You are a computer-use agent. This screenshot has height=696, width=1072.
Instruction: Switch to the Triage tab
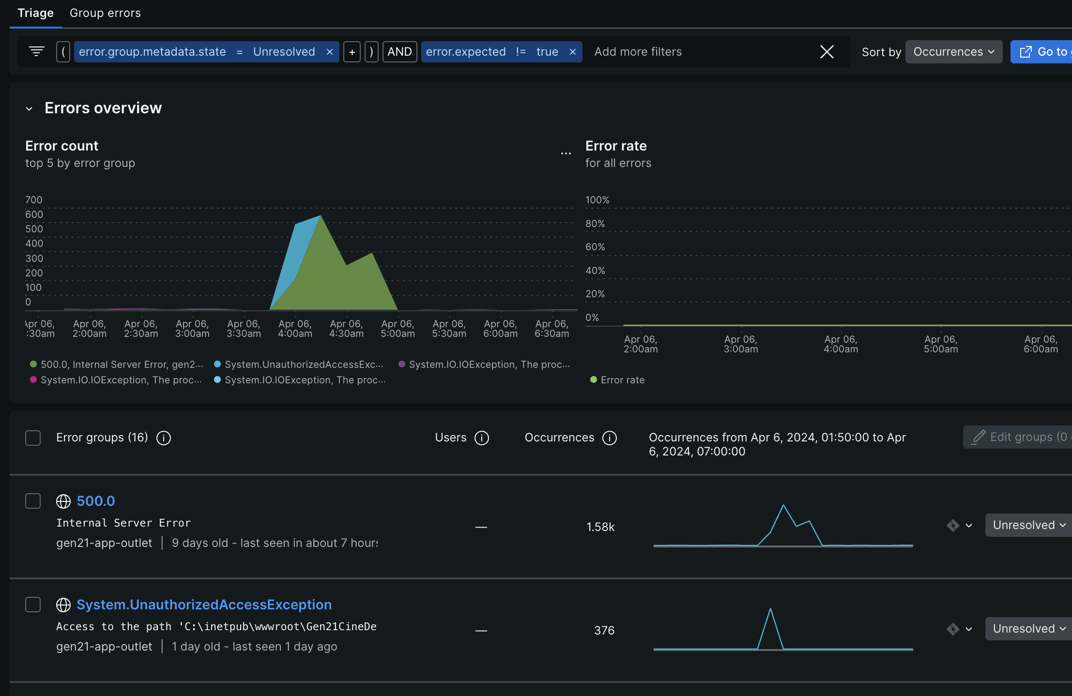click(x=35, y=13)
